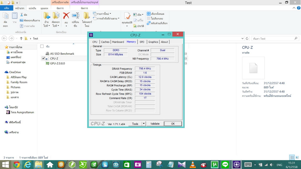The width and height of the screenshot is (301, 169).
Task: Click the search Test input field
Action: pyautogui.click(x=275, y=38)
